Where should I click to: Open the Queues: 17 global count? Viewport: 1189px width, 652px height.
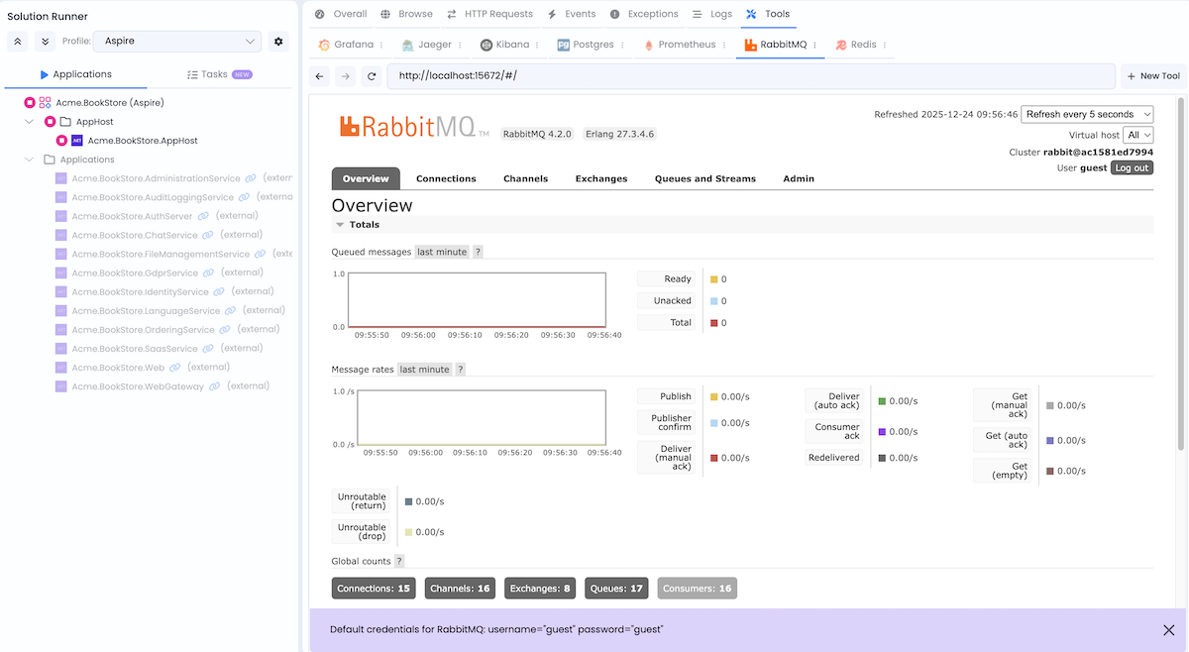pyautogui.click(x=616, y=588)
